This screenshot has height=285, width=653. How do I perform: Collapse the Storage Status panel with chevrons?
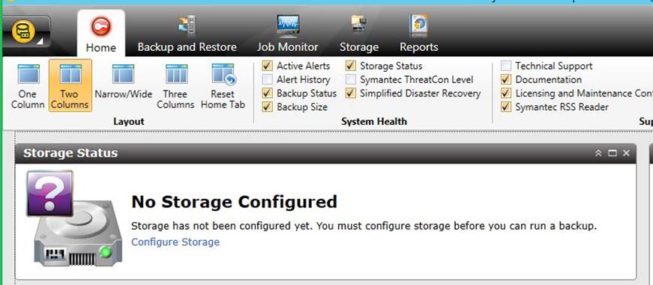598,153
